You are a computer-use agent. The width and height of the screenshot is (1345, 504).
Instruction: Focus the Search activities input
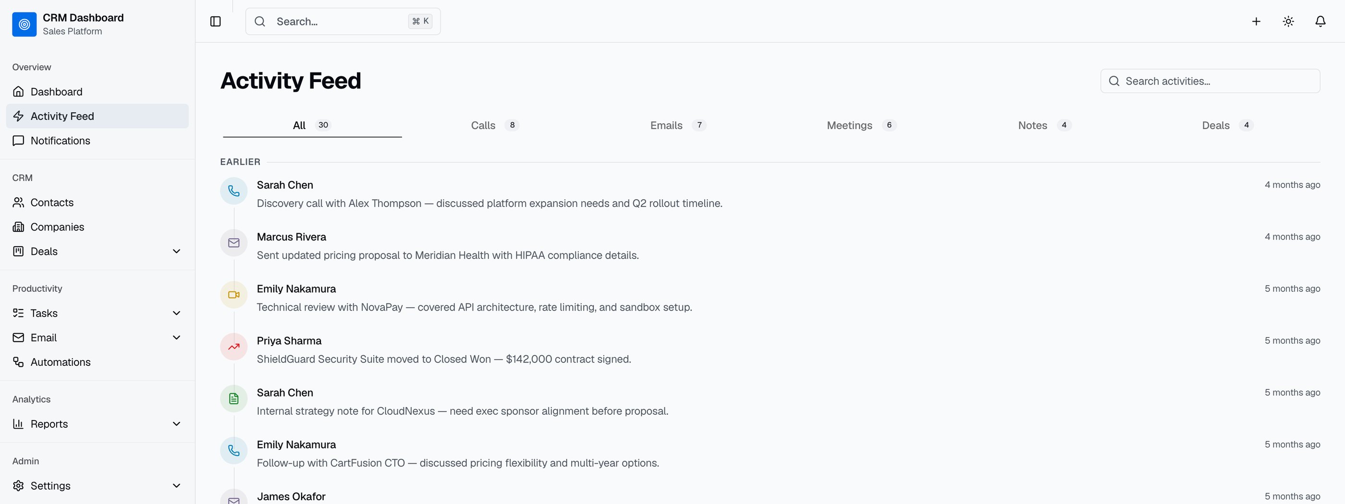pyautogui.click(x=1210, y=81)
